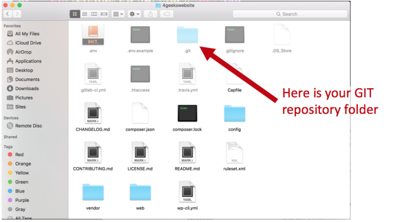Zoom the window with green button
The width and height of the screenshot is (393, 222).
[x=19, y=5]
